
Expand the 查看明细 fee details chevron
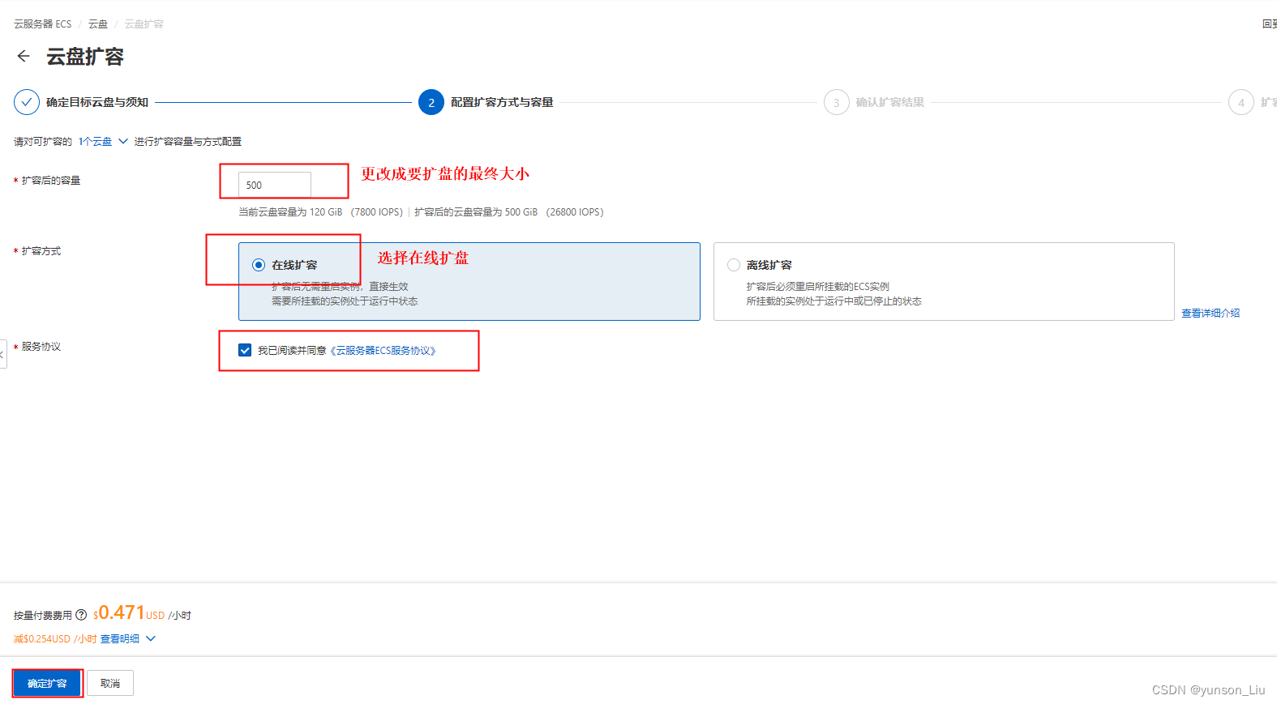(x=151, y=638)
